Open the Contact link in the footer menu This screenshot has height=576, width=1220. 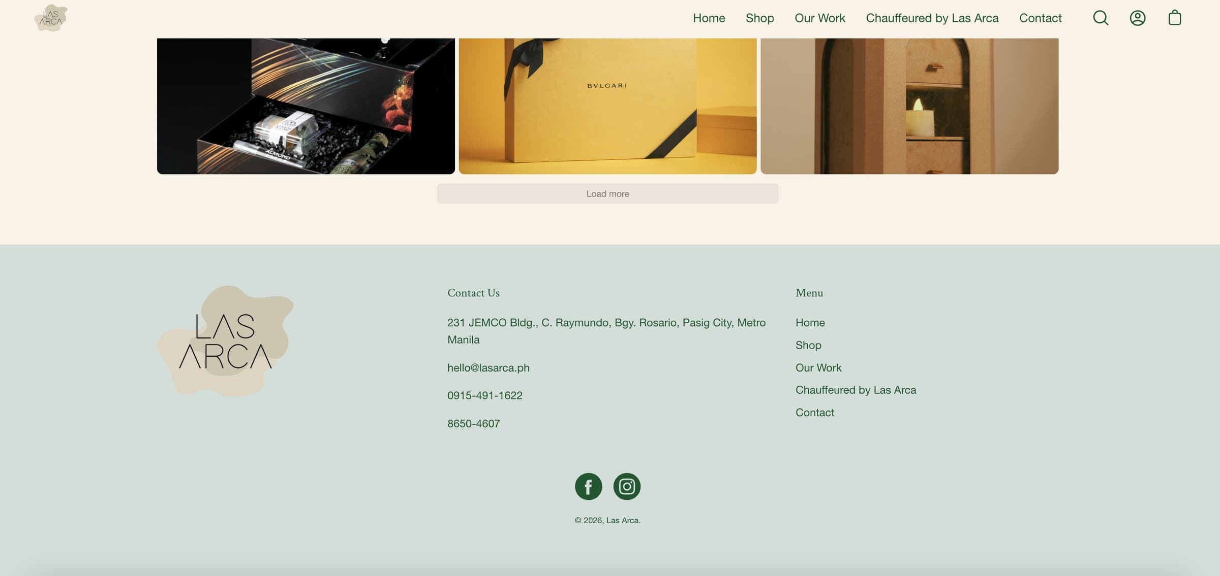coord(814,413)
